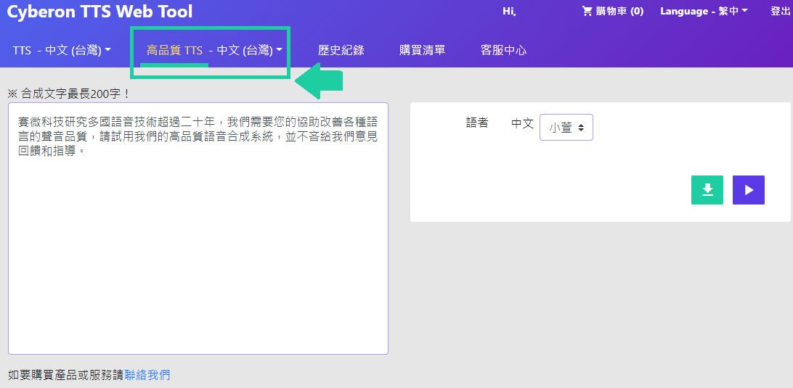The width and height of the screenshot is (793, 388).
Task: Click the 合成文字最長200字 notice text
Action: pos(69,94)
